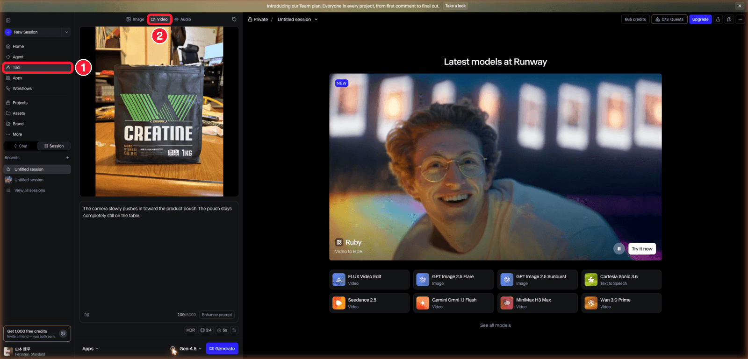Open Home in the sidebar
Viewport: 748px width, 359px height.
37,46
